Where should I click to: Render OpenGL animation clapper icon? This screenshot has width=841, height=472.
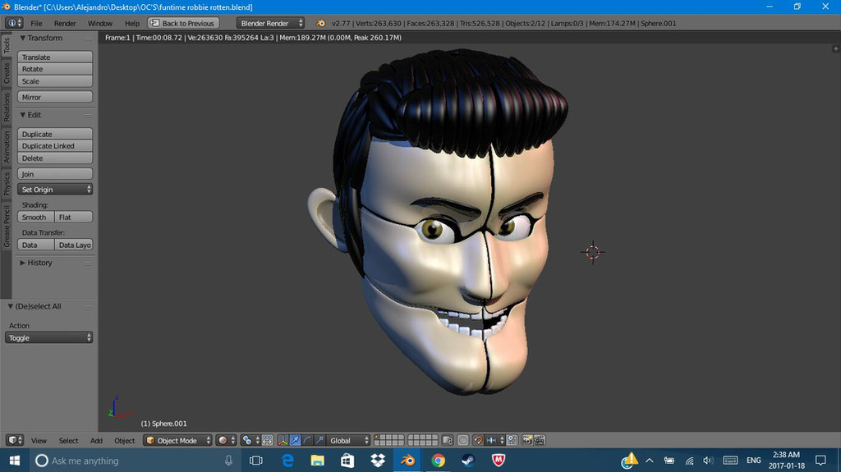coord(540,440)
